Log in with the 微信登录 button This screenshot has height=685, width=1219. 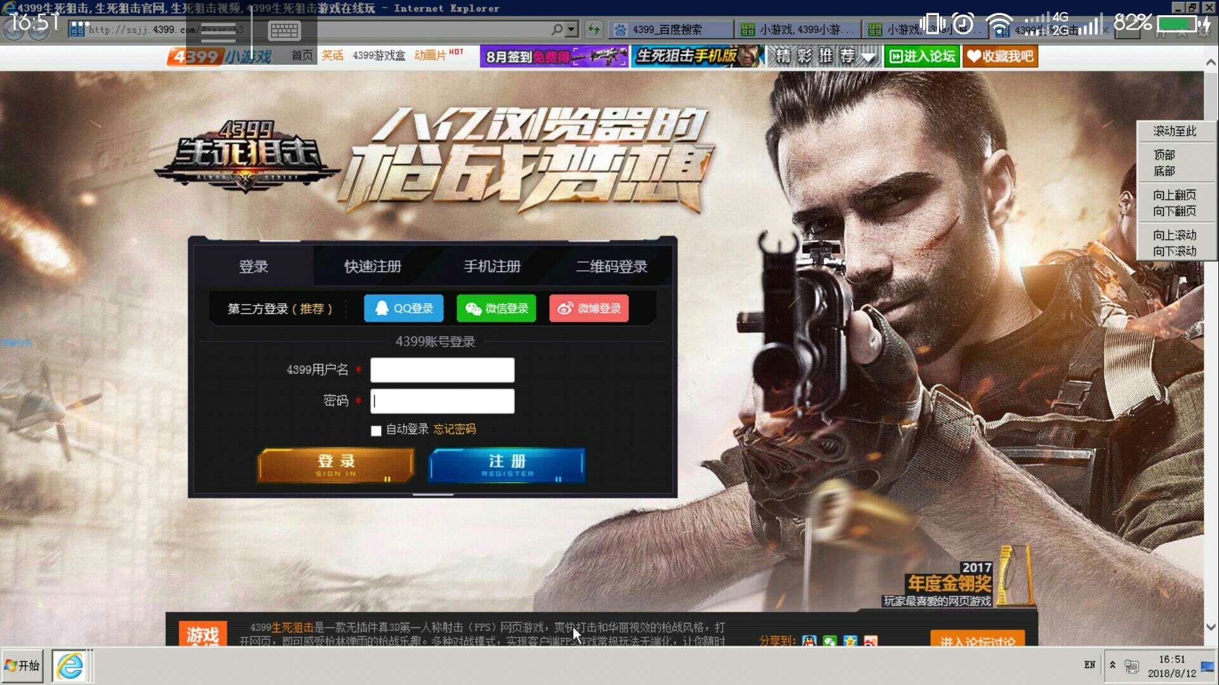pyautogui.click(x=496, y=308)
